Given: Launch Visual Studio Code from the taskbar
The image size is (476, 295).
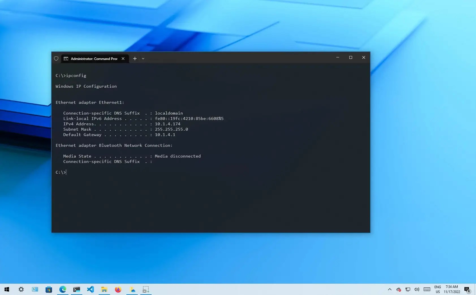Looking at the screenshot, I should (90, 289).
